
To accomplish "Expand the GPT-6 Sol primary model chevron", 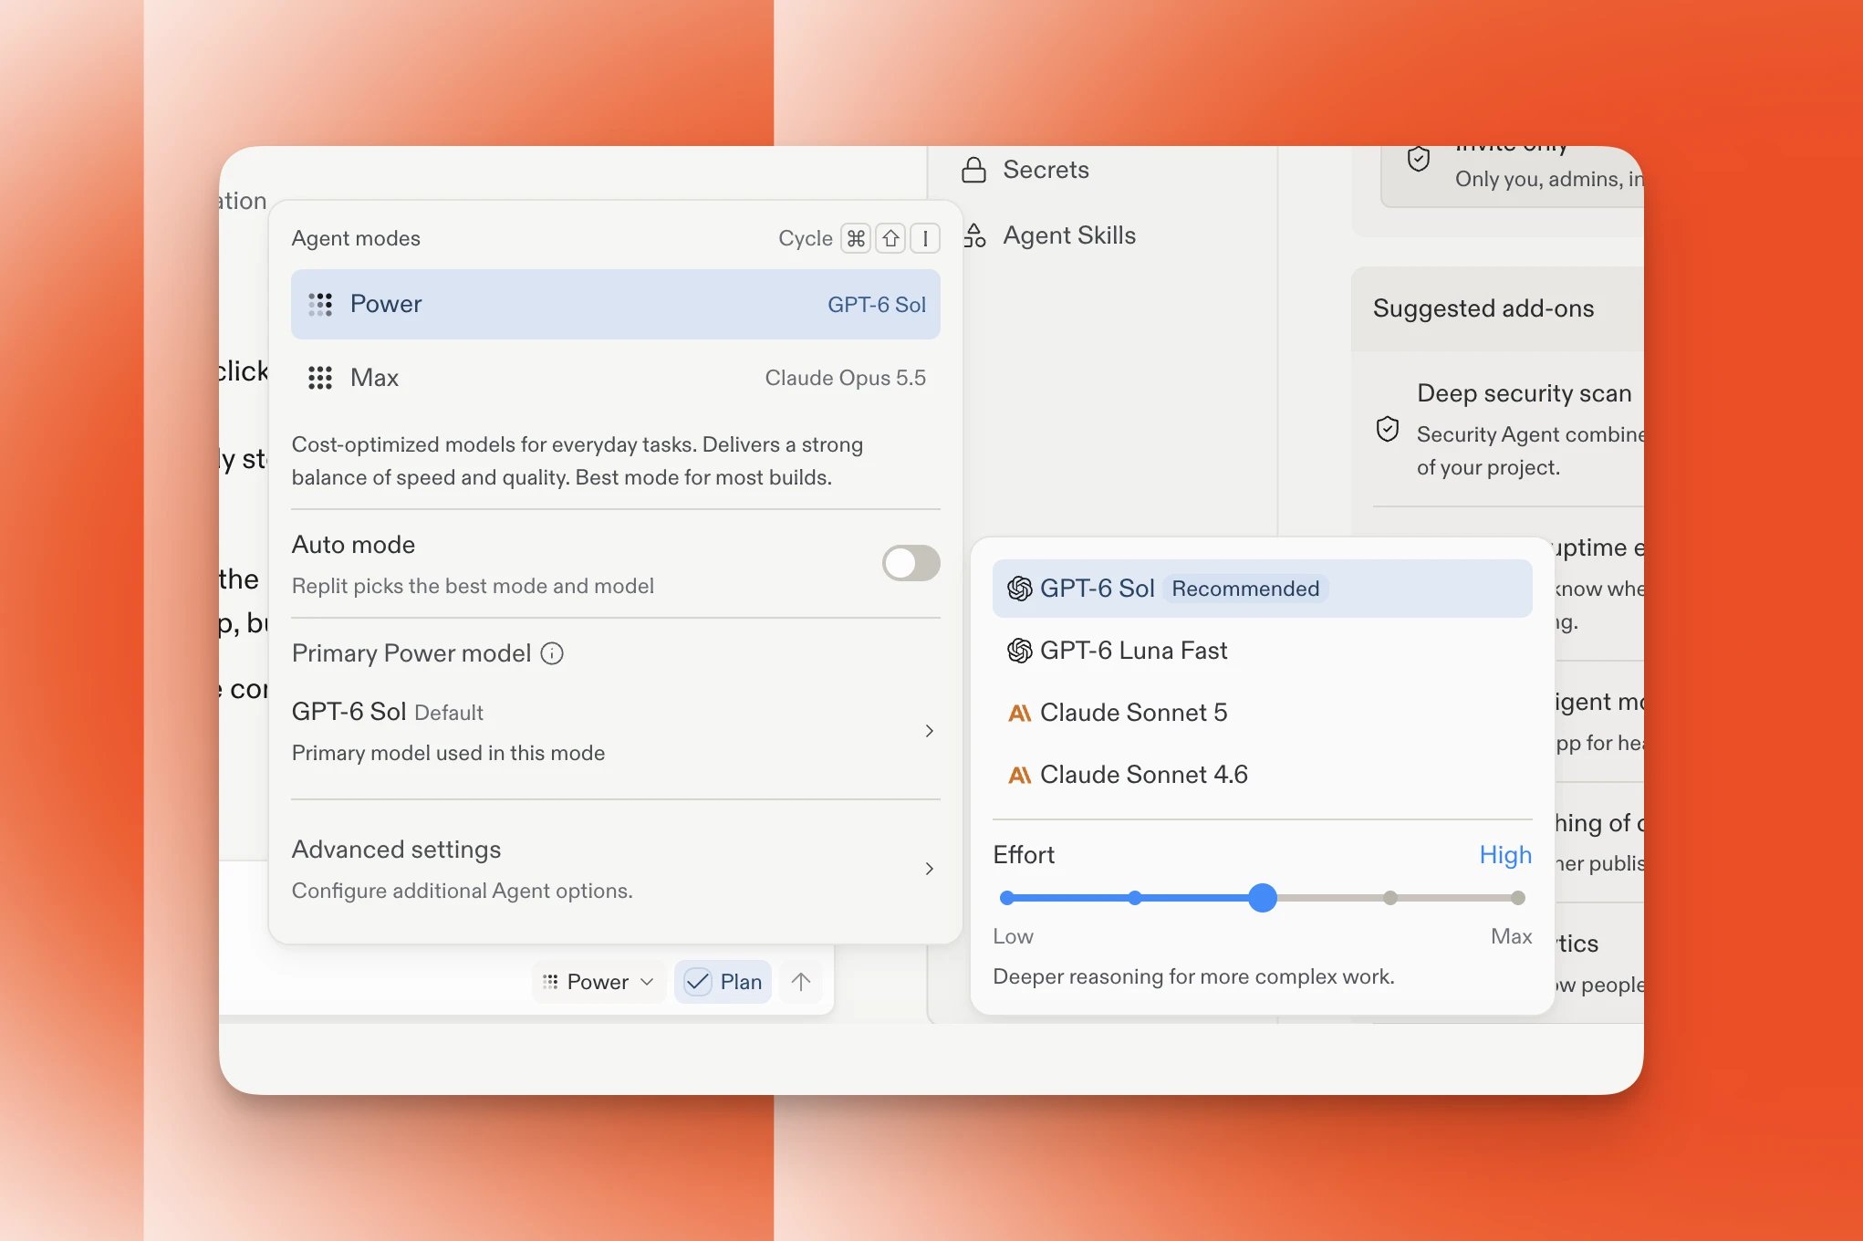I will coord(929,731).
